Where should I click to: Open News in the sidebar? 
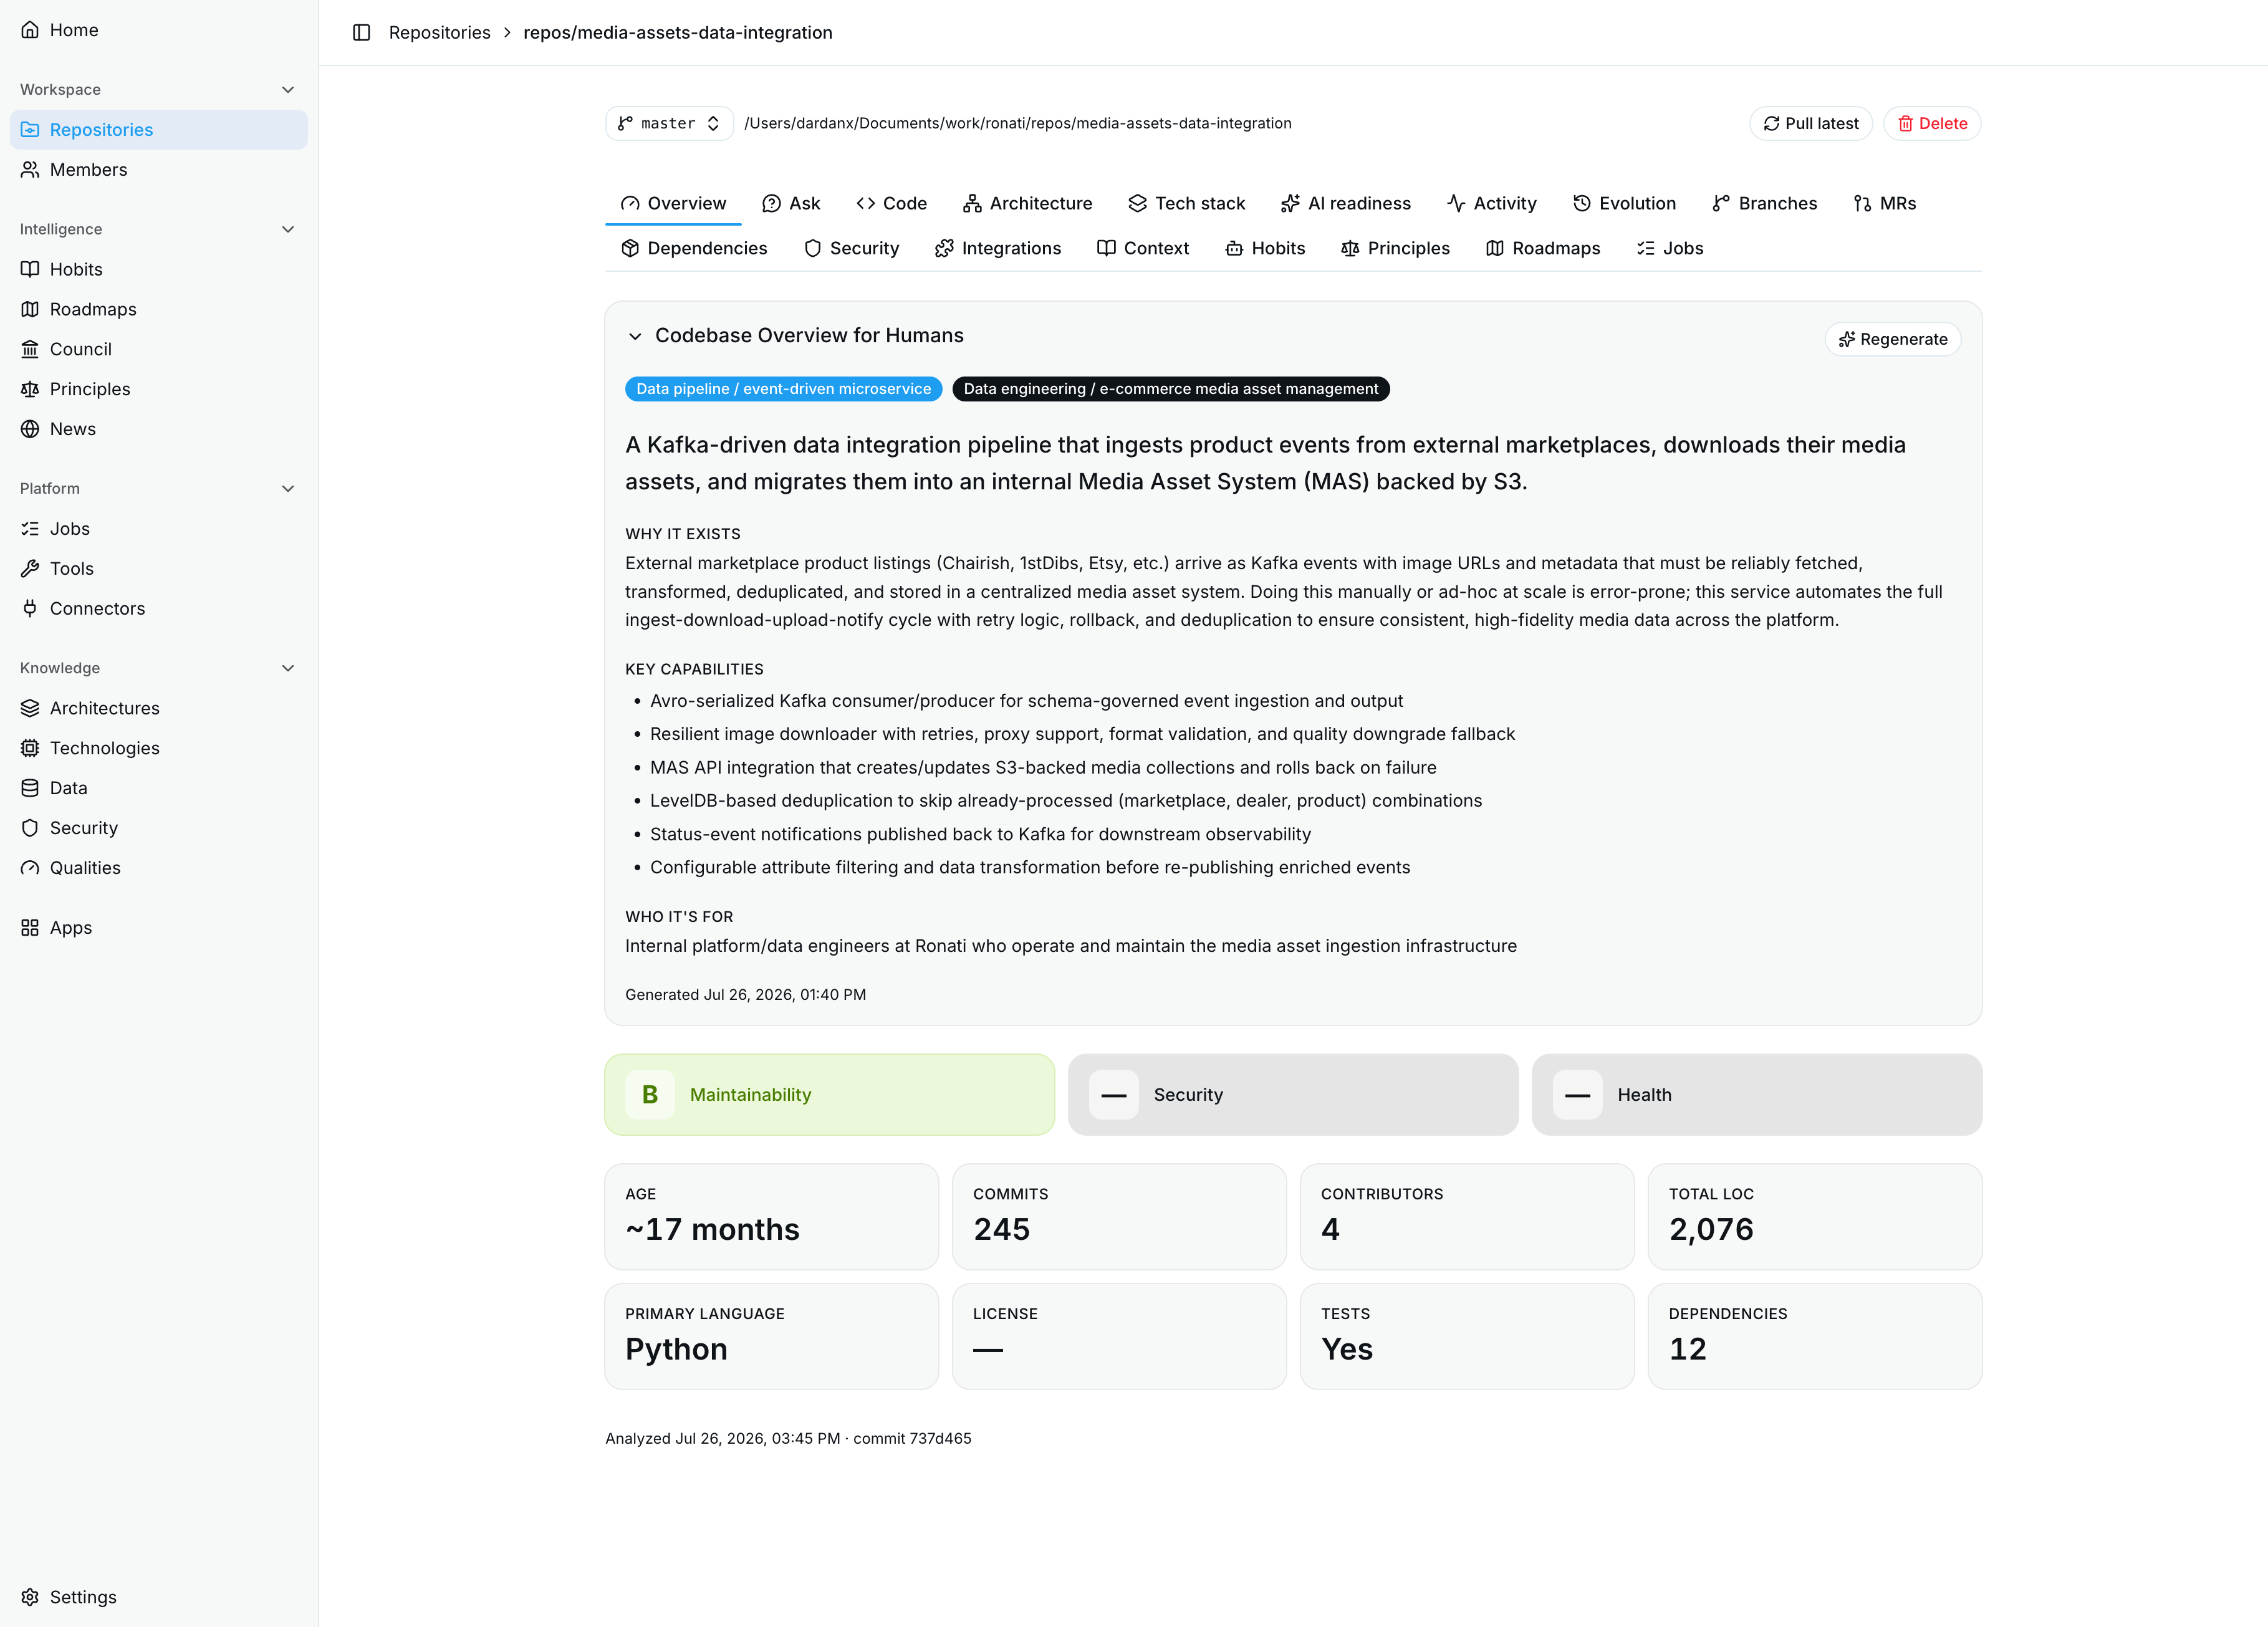[x=159, y=429]
